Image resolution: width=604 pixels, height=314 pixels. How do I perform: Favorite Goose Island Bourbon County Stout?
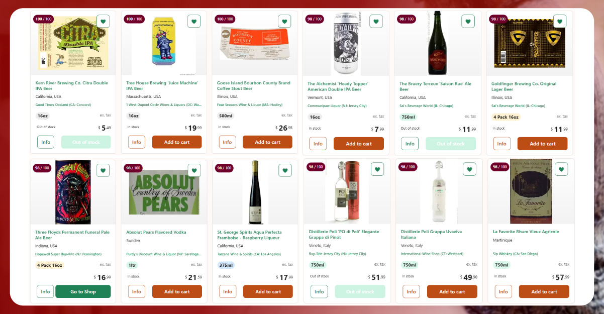click(x=284, y=22)
